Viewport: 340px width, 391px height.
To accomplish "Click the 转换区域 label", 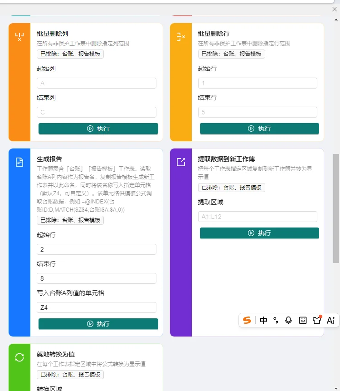I will [x=49, y=389].
